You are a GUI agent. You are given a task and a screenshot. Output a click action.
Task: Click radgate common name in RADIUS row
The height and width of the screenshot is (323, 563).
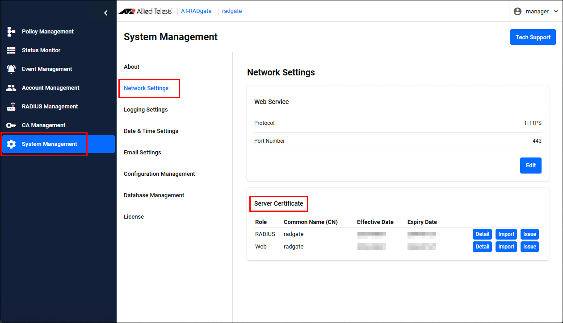(x=294, y=234)
